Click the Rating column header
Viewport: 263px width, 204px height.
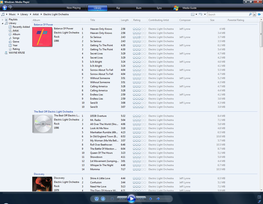[139, 20]
